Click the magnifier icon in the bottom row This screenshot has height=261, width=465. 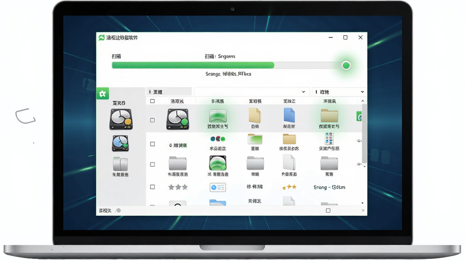coord(178,203)
